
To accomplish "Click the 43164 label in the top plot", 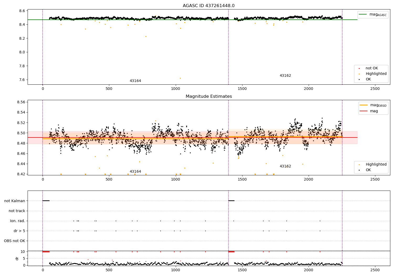I will (x=135, y=81).
